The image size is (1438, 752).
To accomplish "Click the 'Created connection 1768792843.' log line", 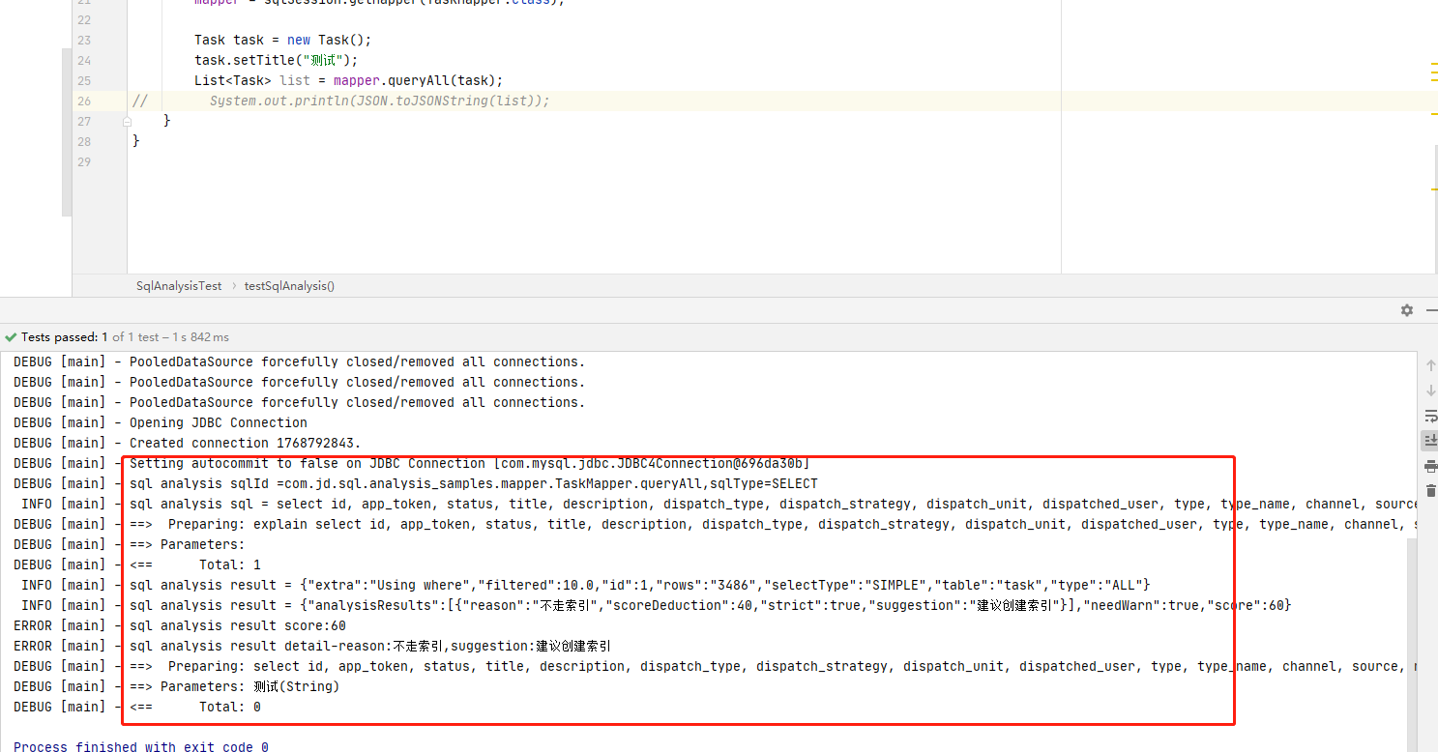I will point(188,443).
